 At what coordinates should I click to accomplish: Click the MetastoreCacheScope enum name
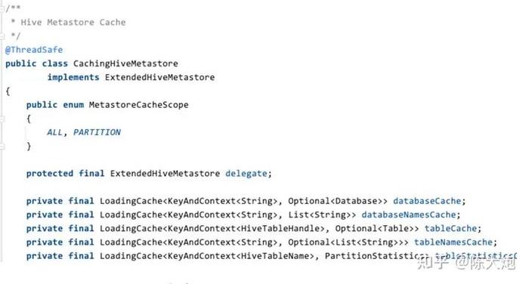pos(138,105)
